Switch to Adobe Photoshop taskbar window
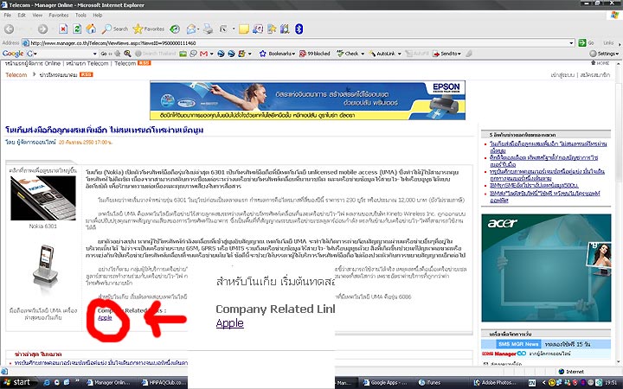This screenshot has height=389, width=623. (x=498, y=383)
